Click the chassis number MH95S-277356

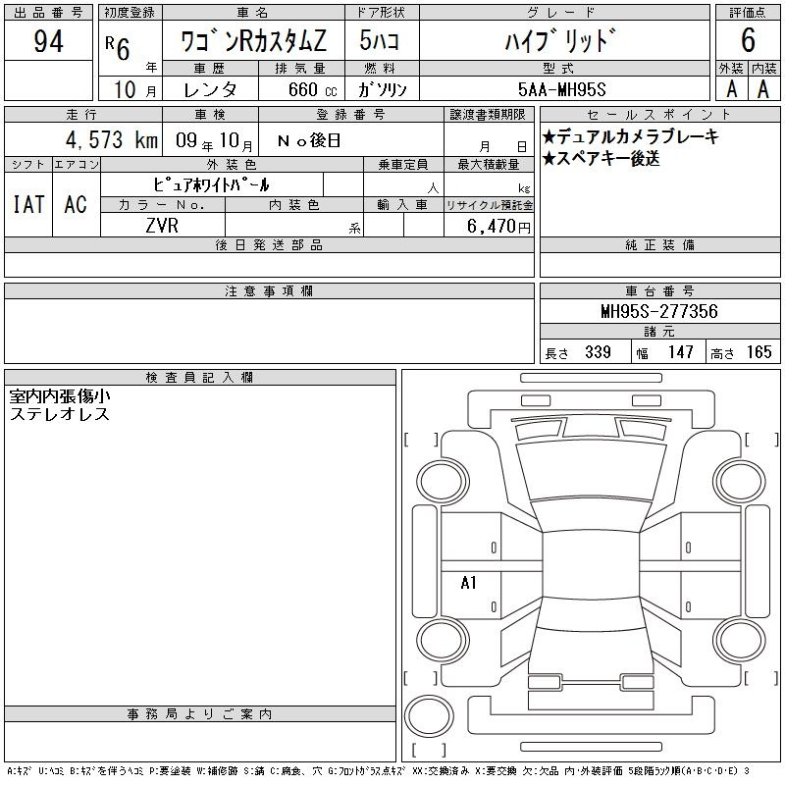coord(658,312)
